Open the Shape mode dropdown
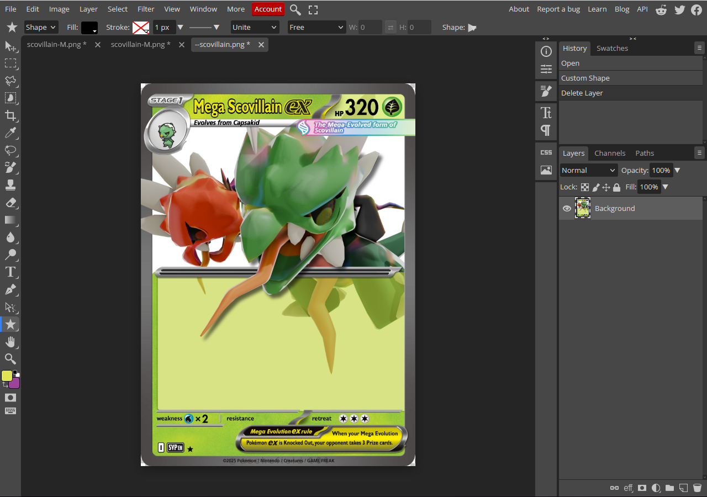The width and height of the screenshot is (707, 497). [41, 27]
